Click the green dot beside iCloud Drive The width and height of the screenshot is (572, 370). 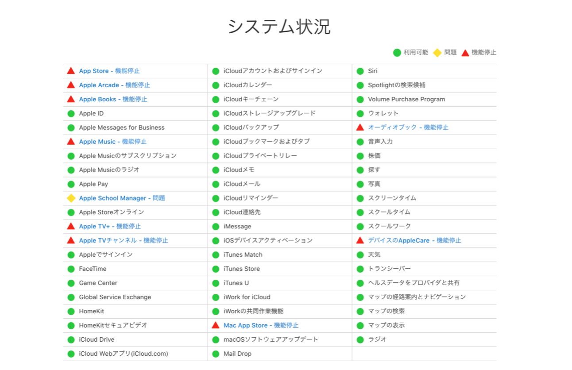click(x=71, y=339)
